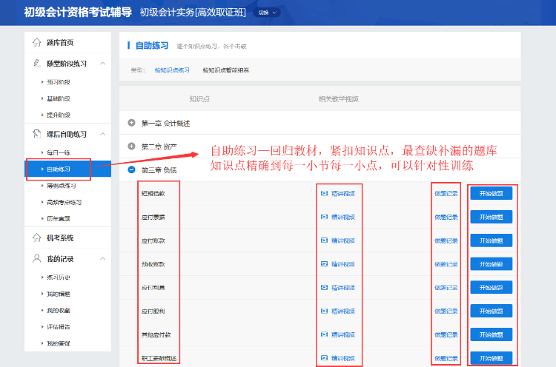Expand 第一章 会计概述 chapter
The height and width of the screenshot is (367, 556).
tap(131, 123)
